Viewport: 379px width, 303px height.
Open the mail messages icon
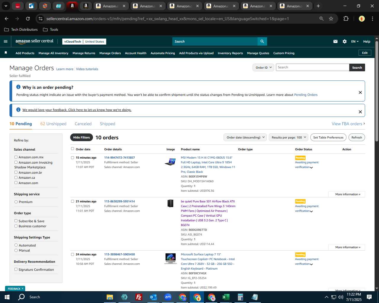tap(335, 41)
